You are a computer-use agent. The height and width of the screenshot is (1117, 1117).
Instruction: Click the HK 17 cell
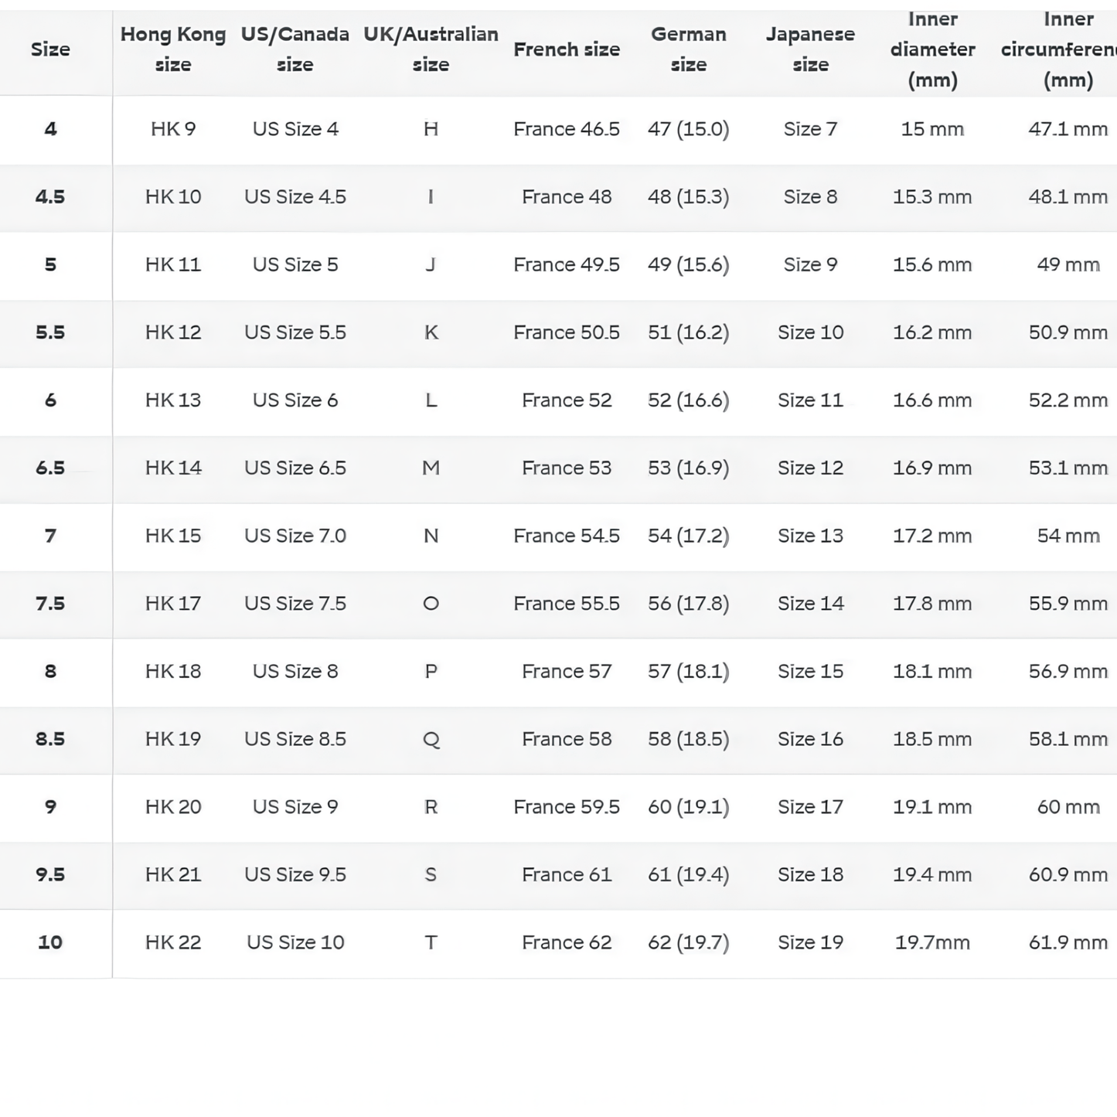pos(173,604)
